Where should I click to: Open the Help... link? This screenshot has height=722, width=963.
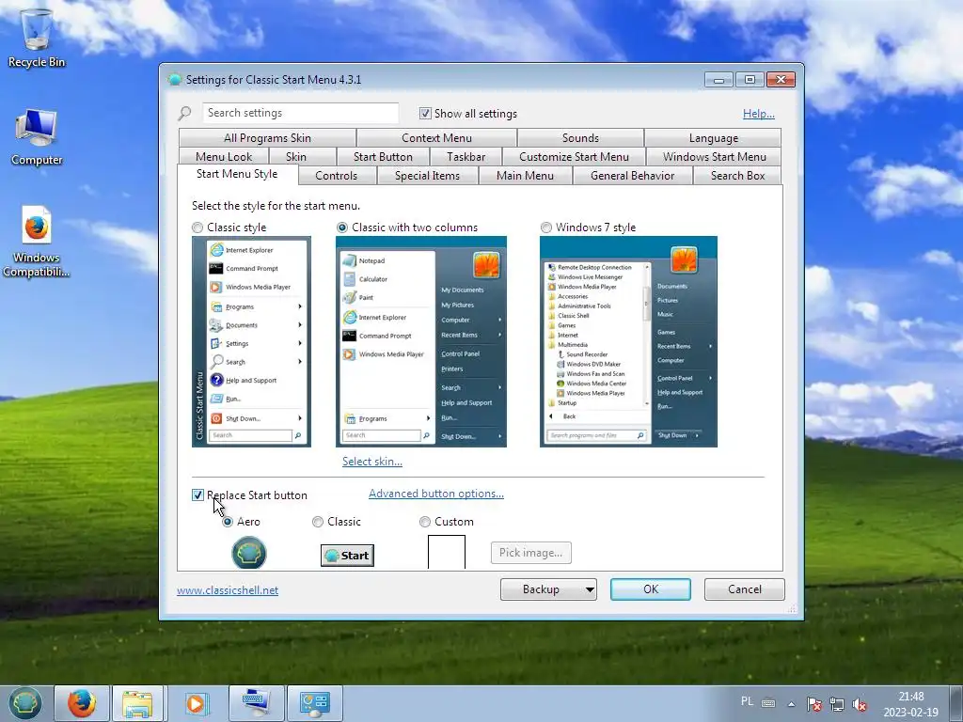point(759,114)
